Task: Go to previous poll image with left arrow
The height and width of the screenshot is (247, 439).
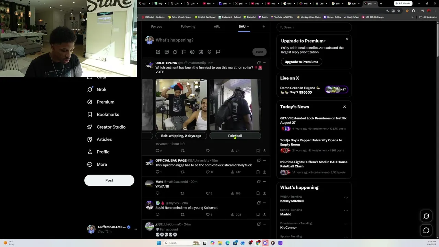Action: (x=162, y=109)
